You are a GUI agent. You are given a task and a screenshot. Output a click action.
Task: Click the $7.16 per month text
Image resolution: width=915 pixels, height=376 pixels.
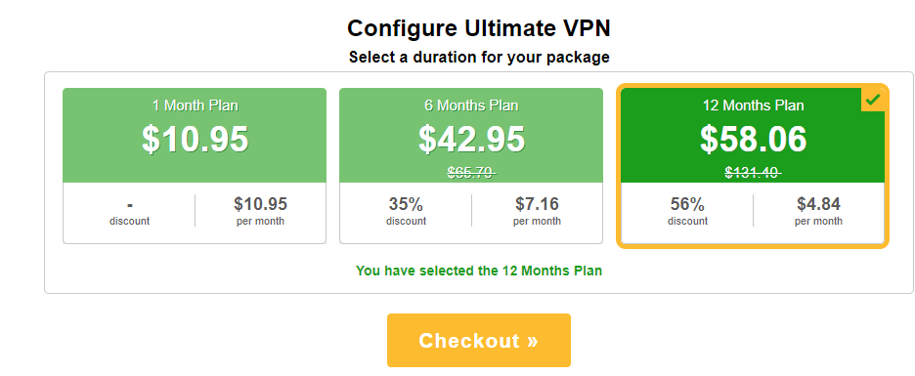(537, 210)
